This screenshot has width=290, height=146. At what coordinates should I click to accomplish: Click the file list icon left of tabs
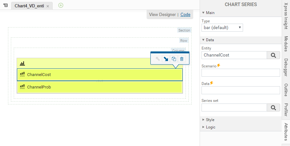[x=5, y=5]
